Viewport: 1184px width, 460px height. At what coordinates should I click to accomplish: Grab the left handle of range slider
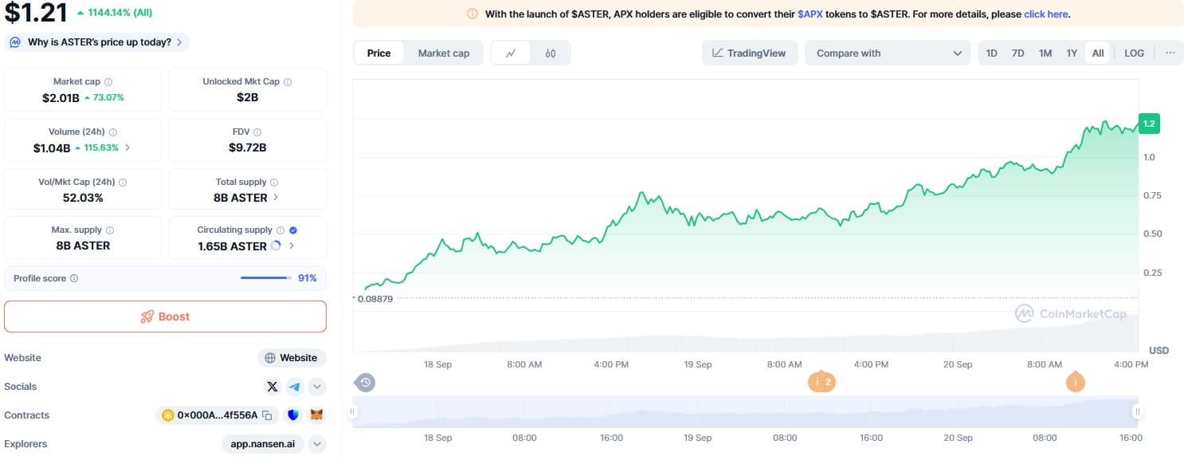pyautogui.click(x=352, y=411)
